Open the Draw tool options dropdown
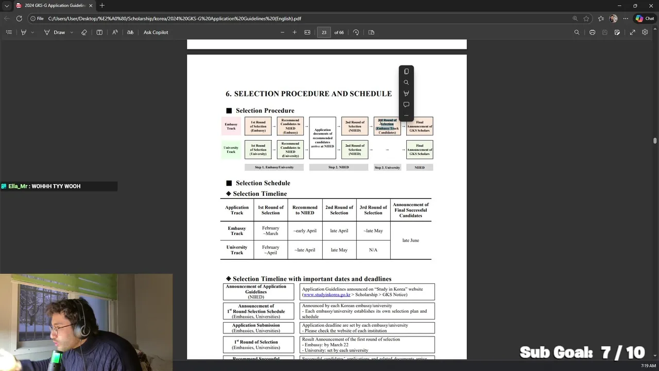659x371 pixels. tap(72, 32)
